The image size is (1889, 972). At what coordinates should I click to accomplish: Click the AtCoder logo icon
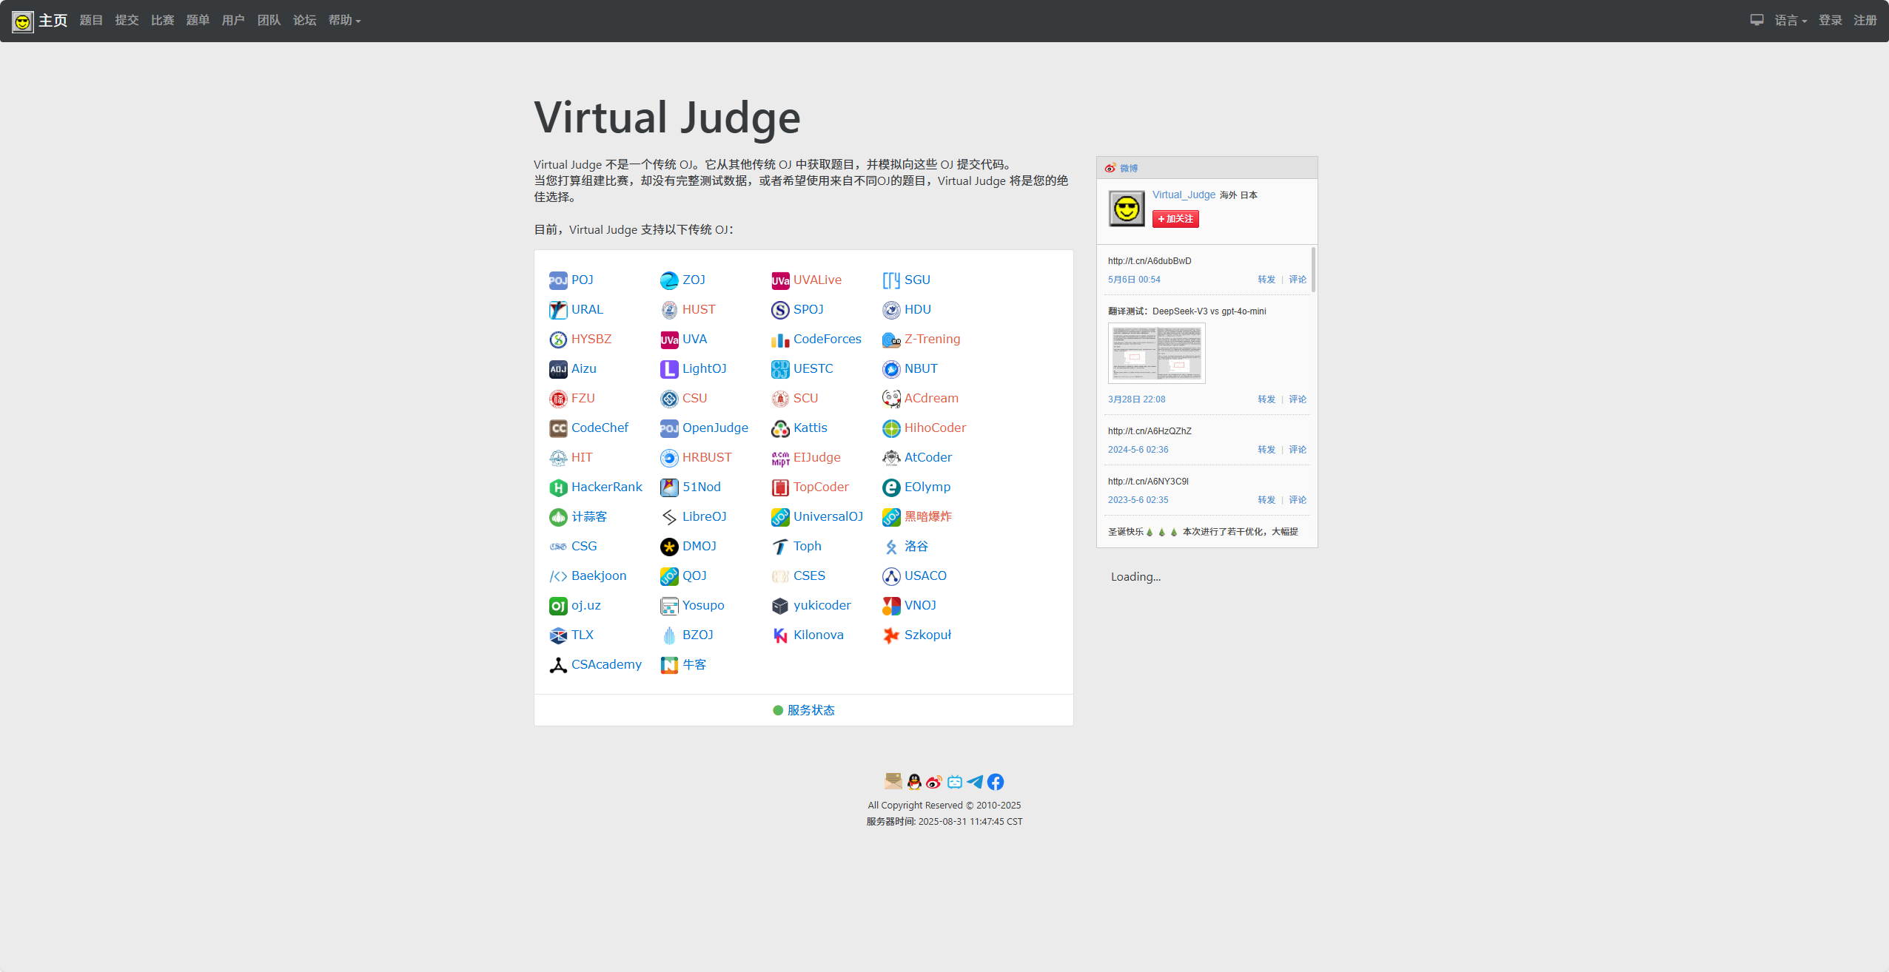(891, 458)
